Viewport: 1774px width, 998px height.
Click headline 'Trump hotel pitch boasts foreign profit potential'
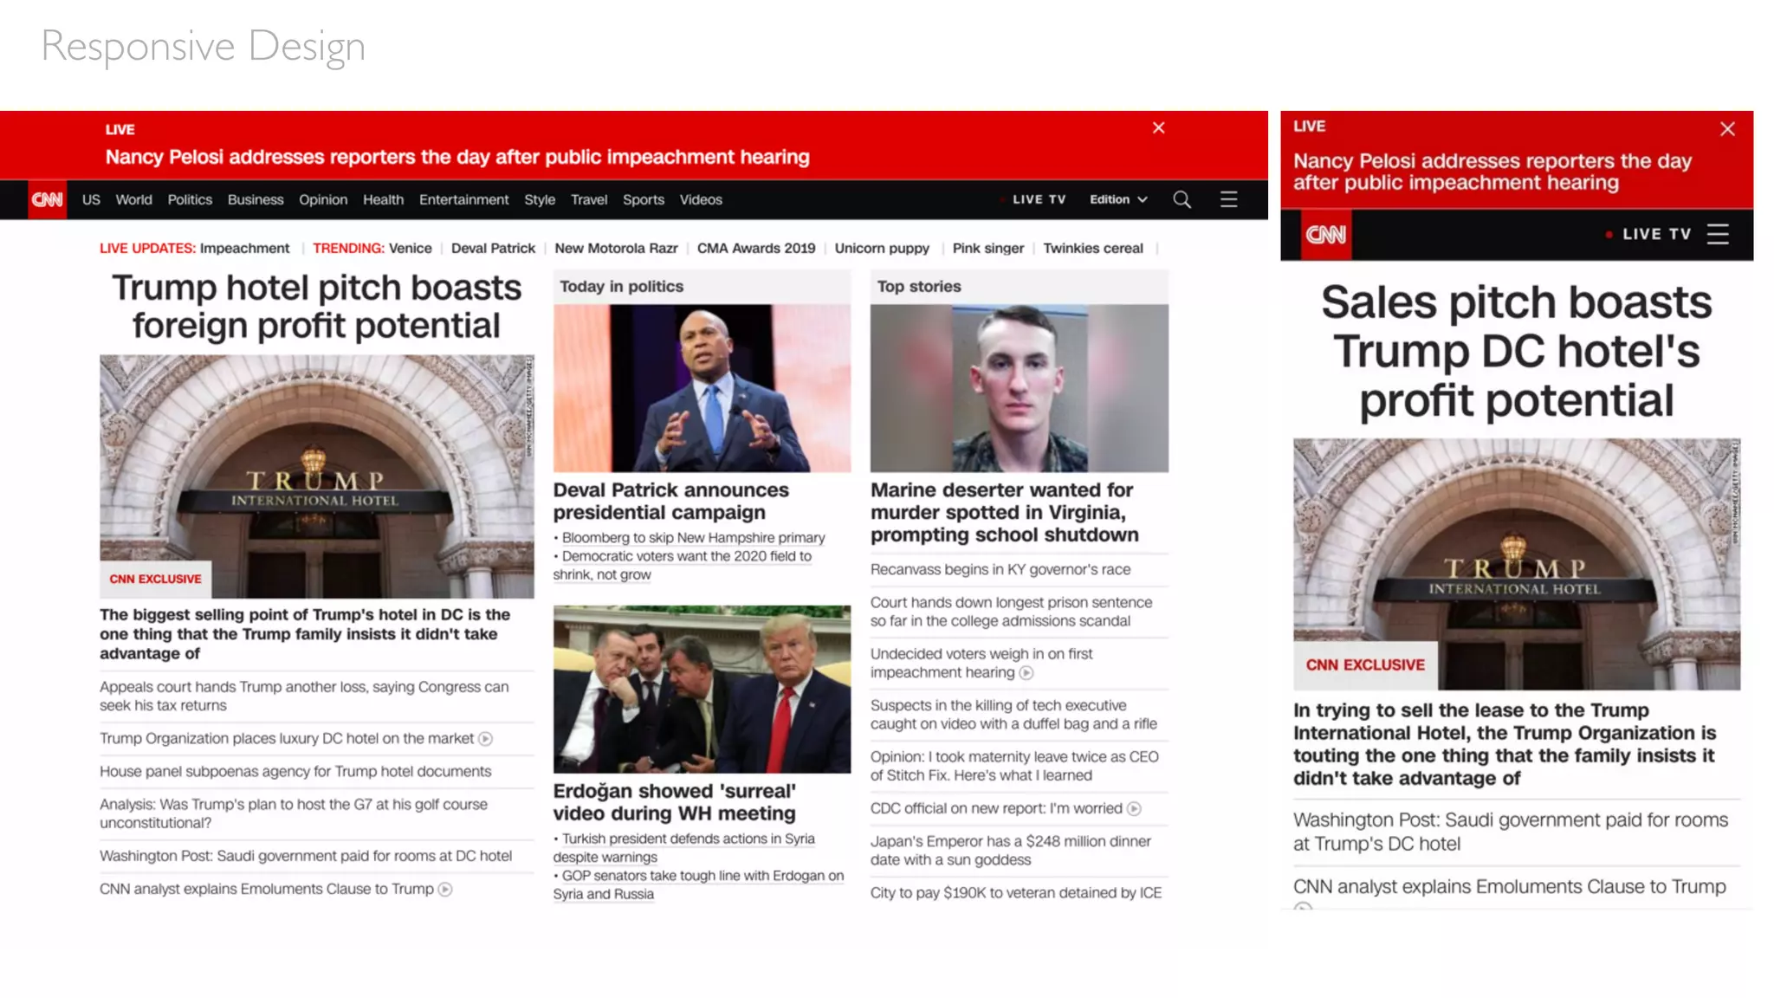316,307
